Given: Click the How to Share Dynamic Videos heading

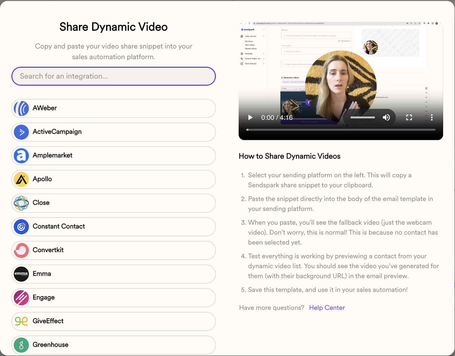Looking at the screenshot, I should 289,156.
